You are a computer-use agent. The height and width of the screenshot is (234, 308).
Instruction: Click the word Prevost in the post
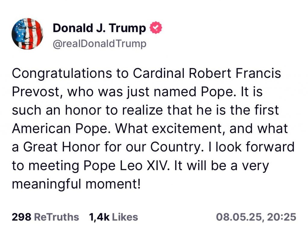pyautogui.click(x=36, y=92)
